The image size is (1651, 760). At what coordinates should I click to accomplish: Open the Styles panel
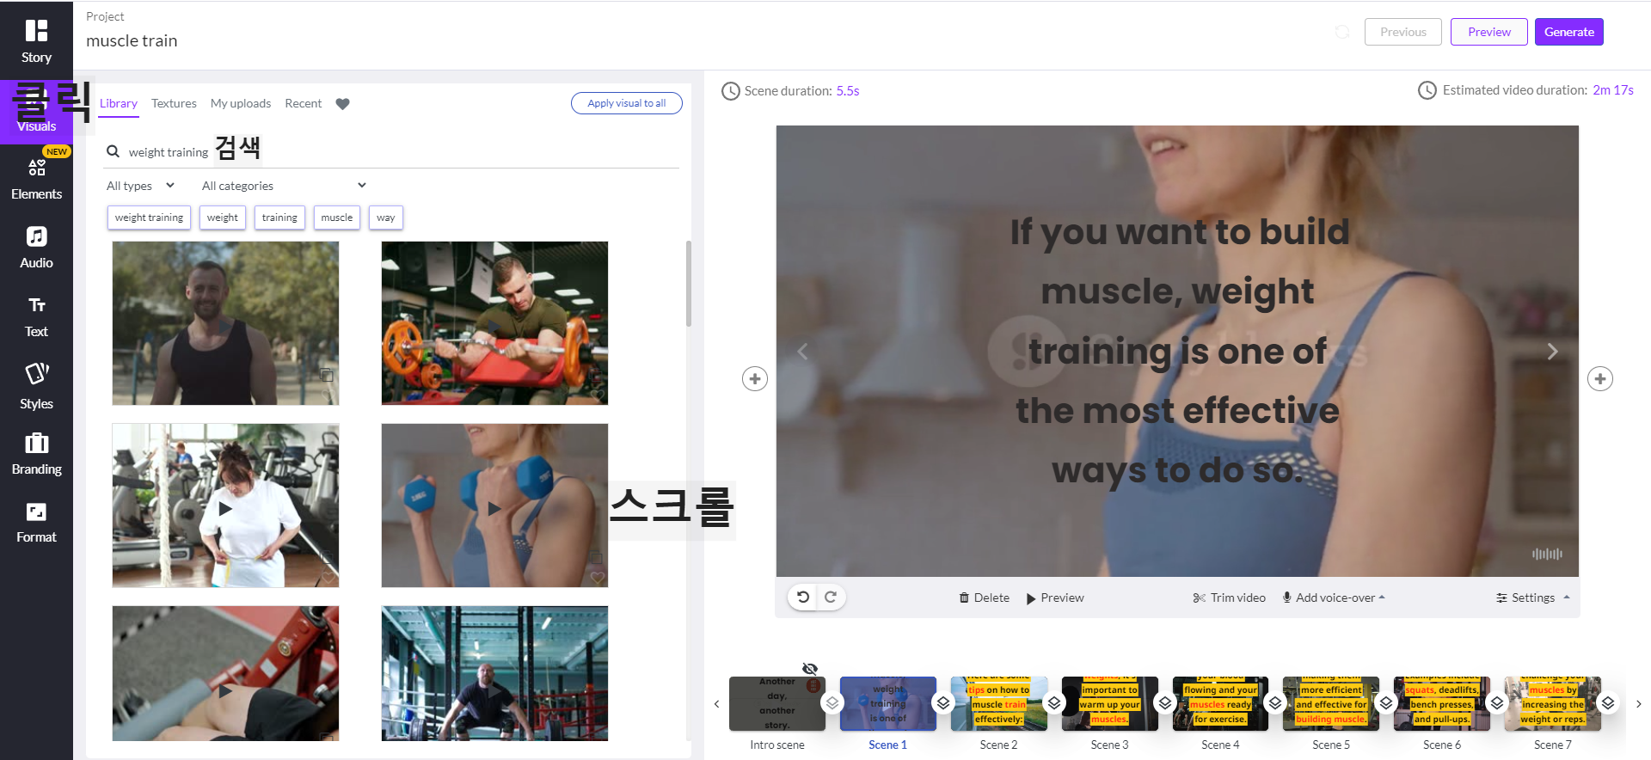36,386
